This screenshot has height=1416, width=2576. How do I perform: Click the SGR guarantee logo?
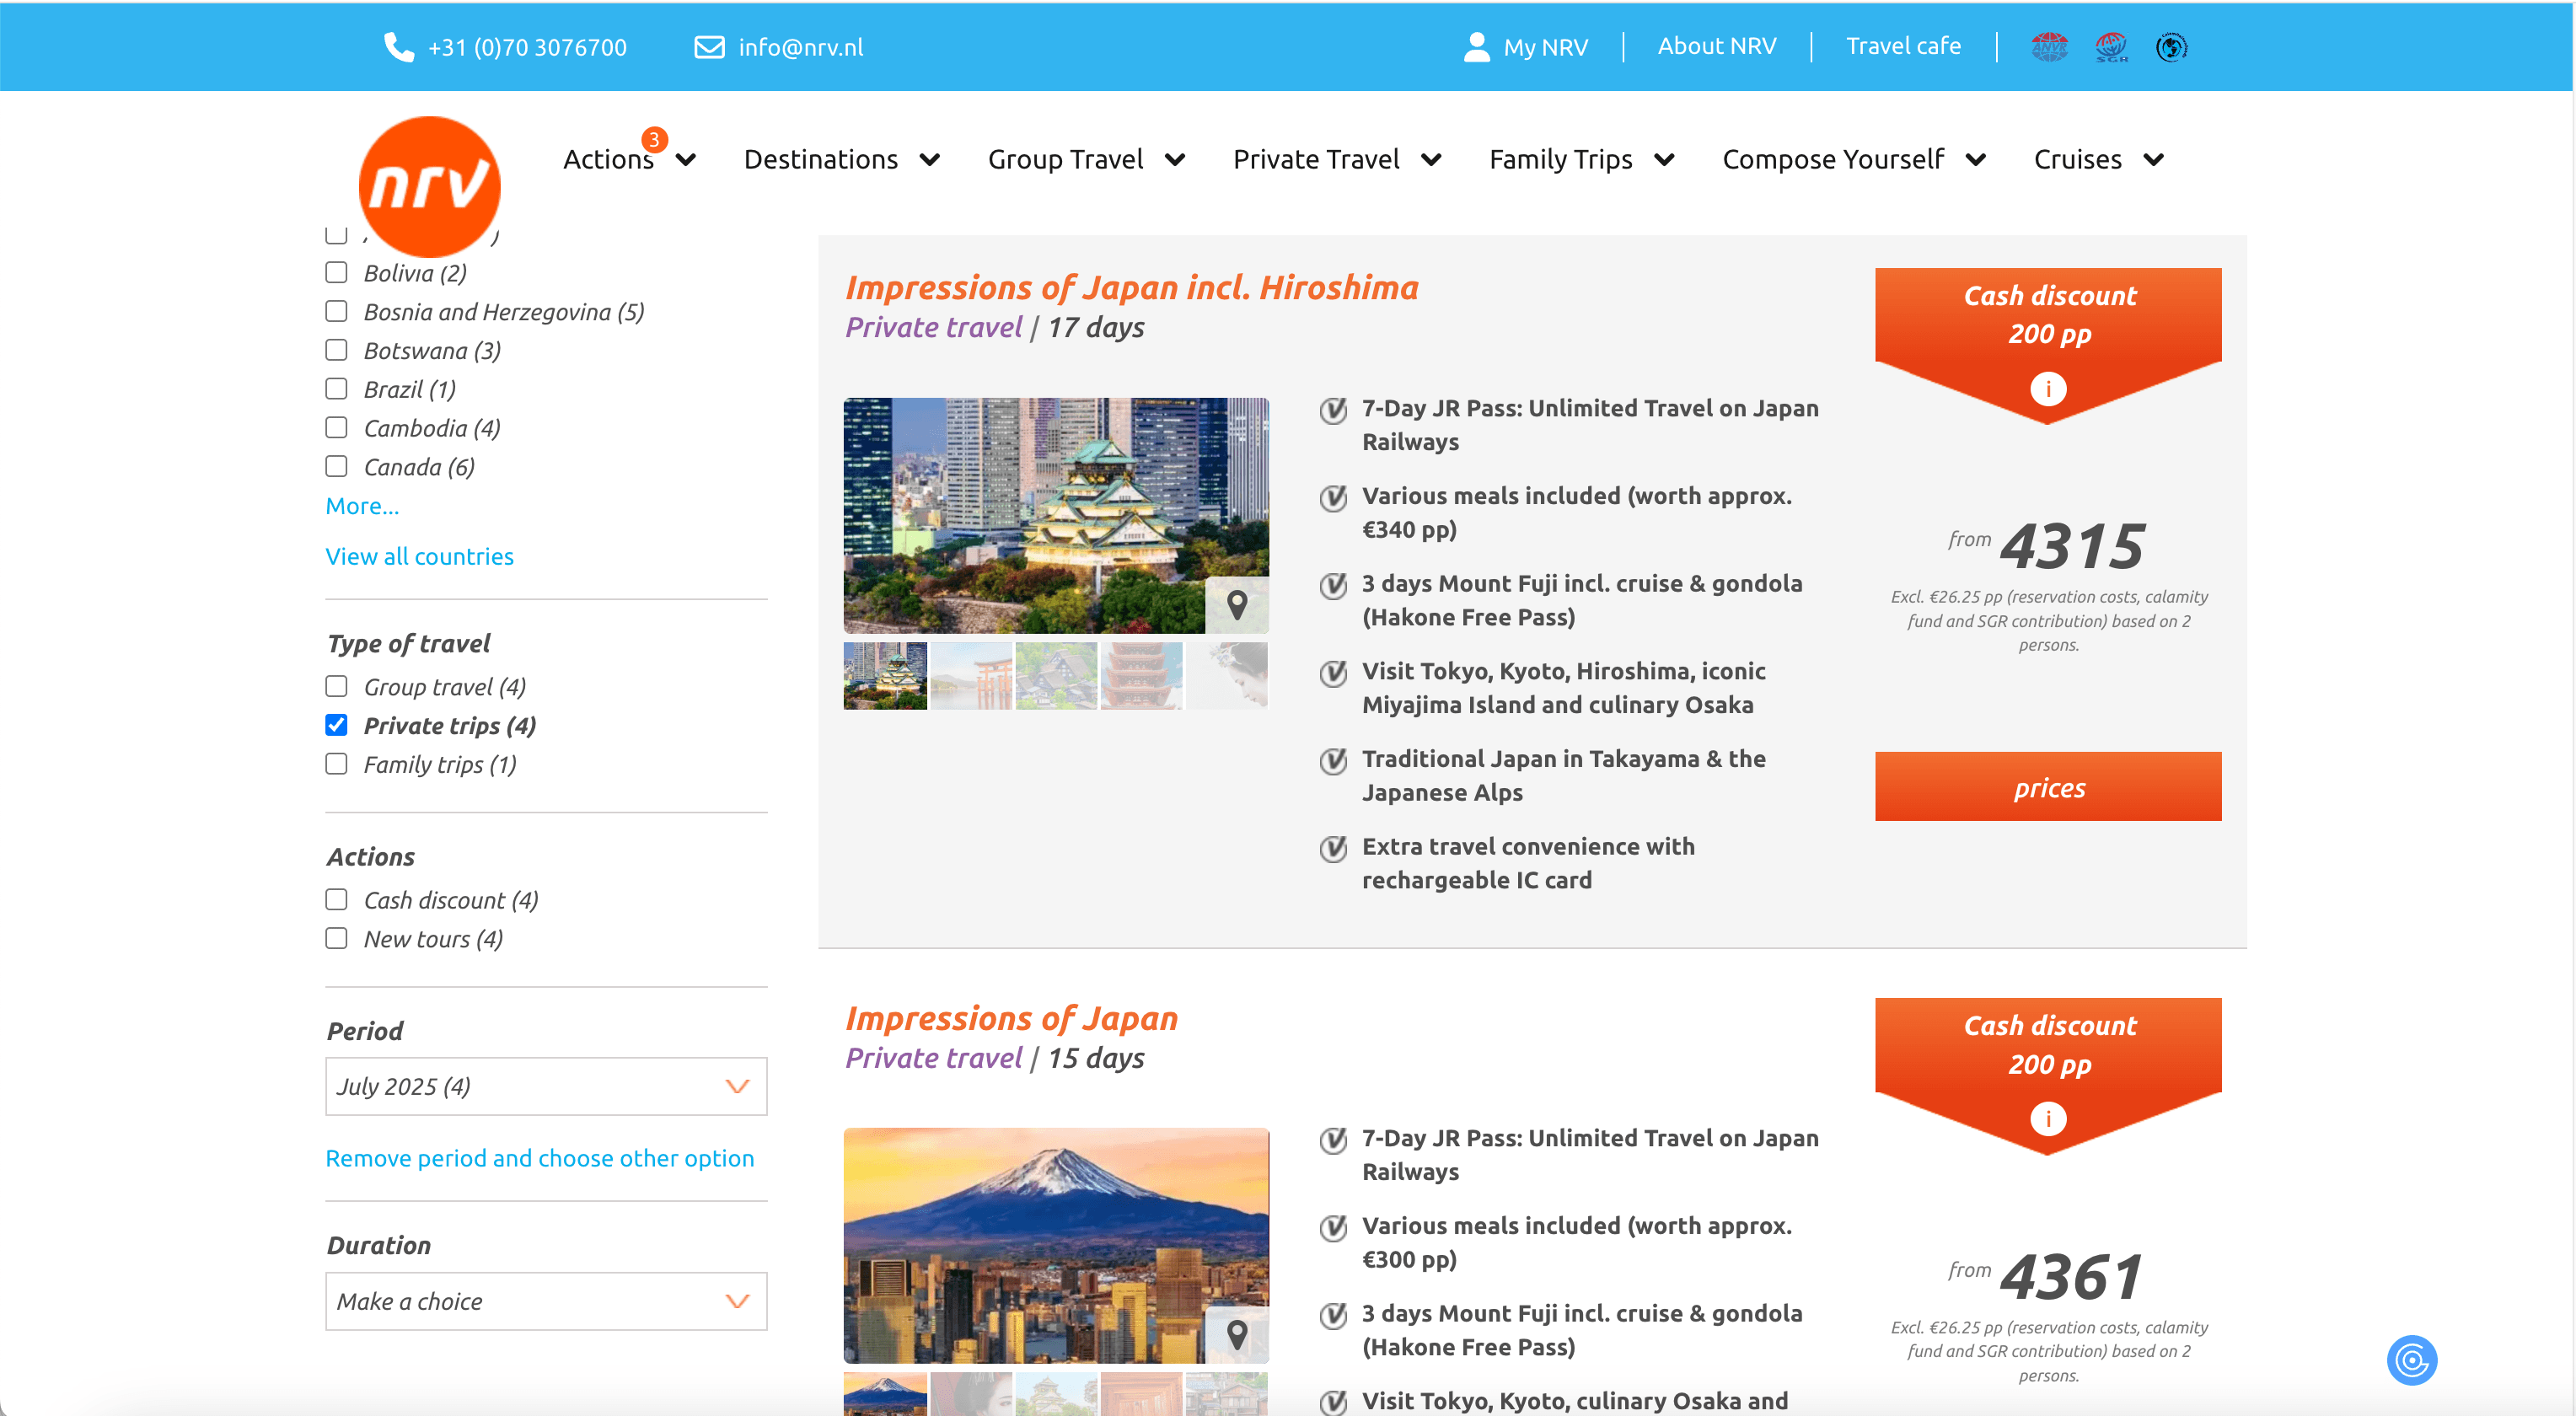[2111, 47]
